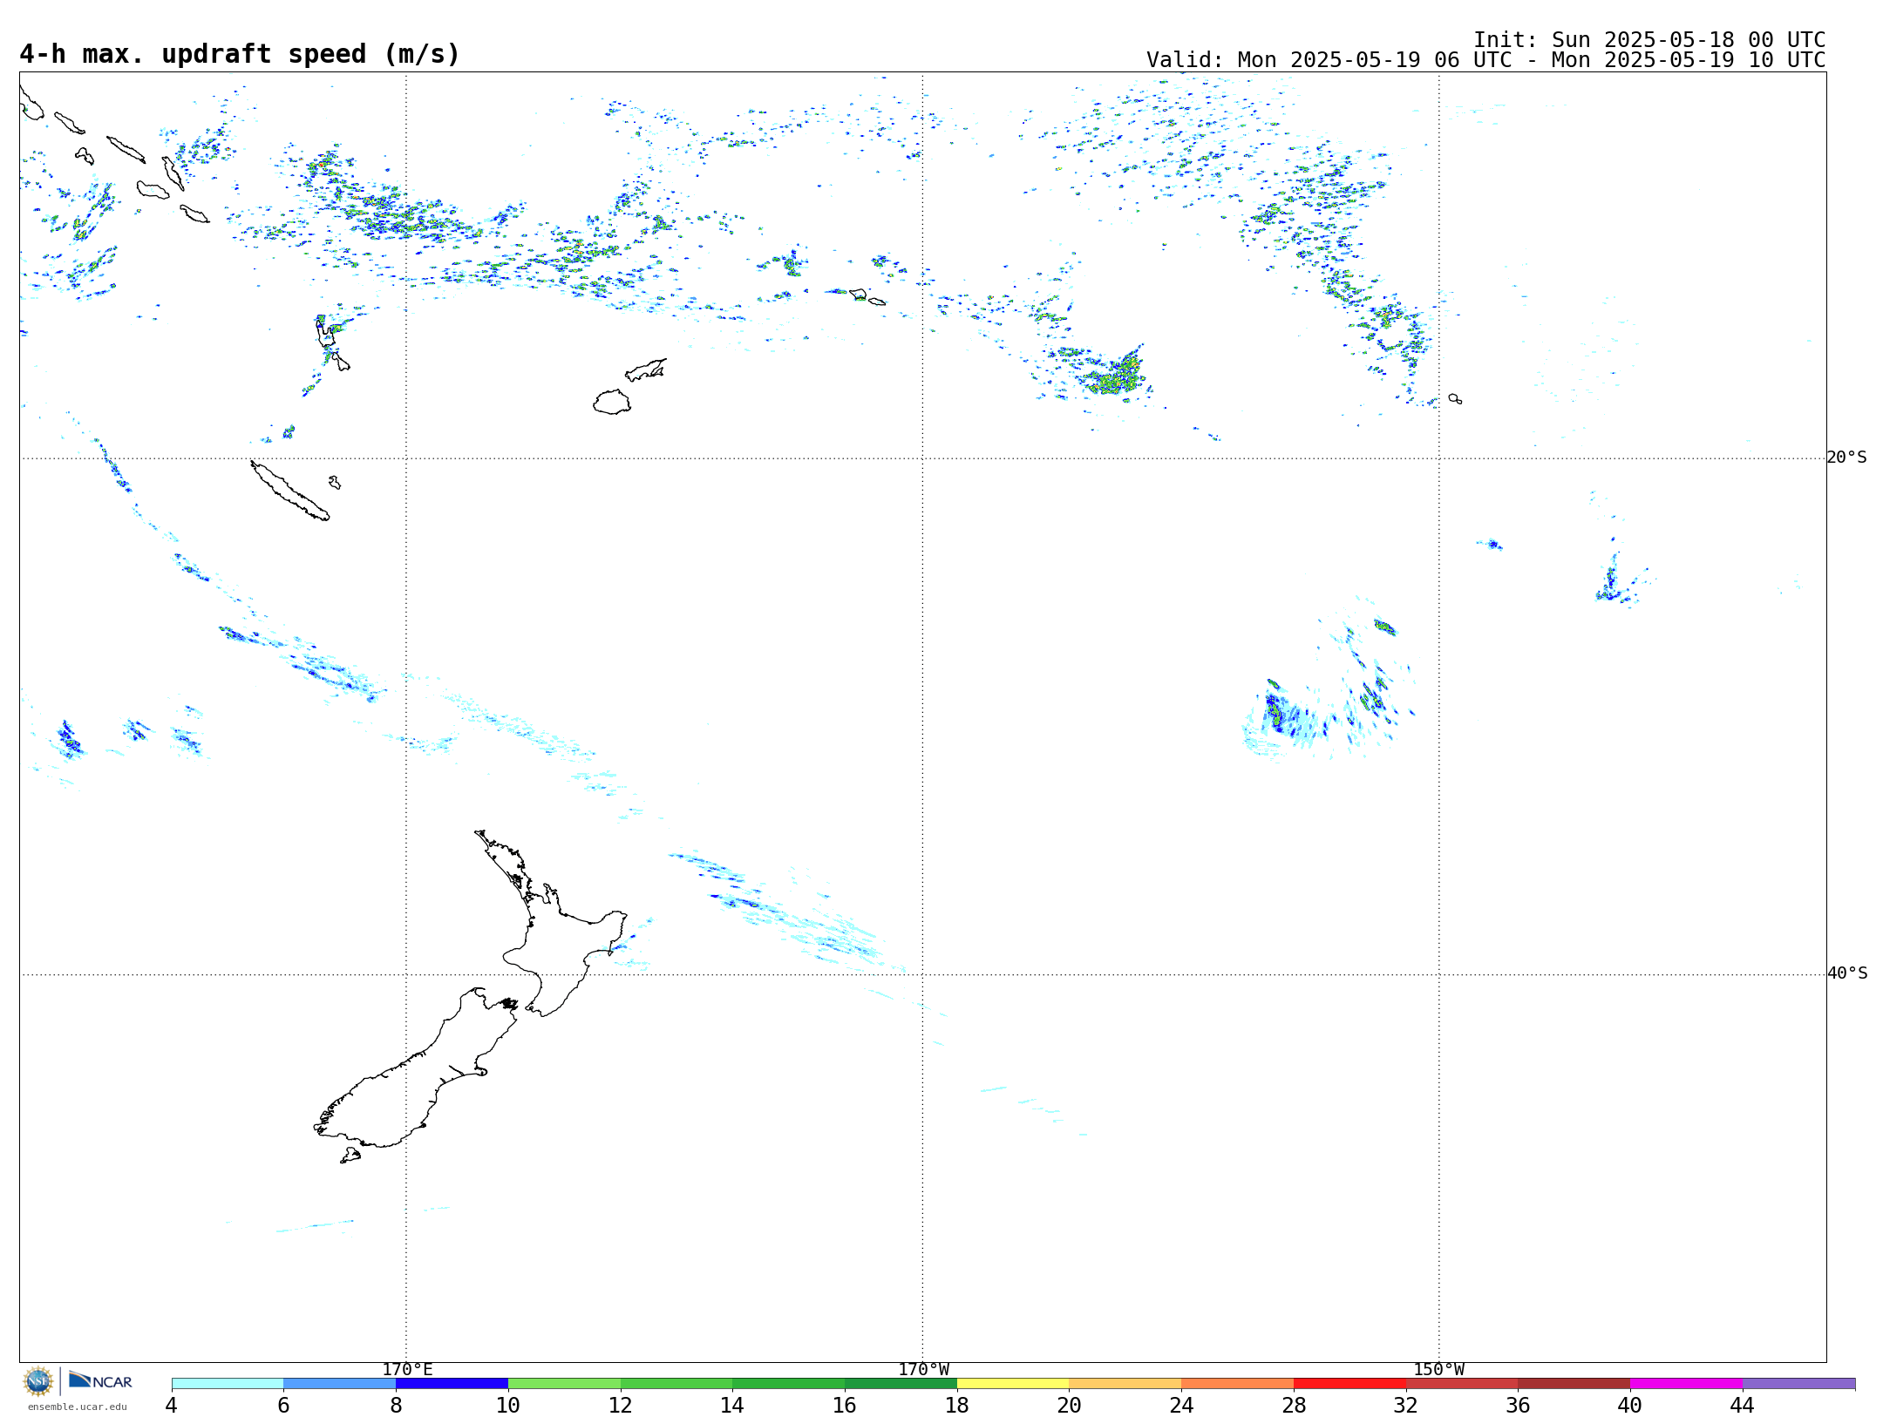Click the 170°E longitude label
This screenshot has height=1417, width=1883.
click(407, 1369)
